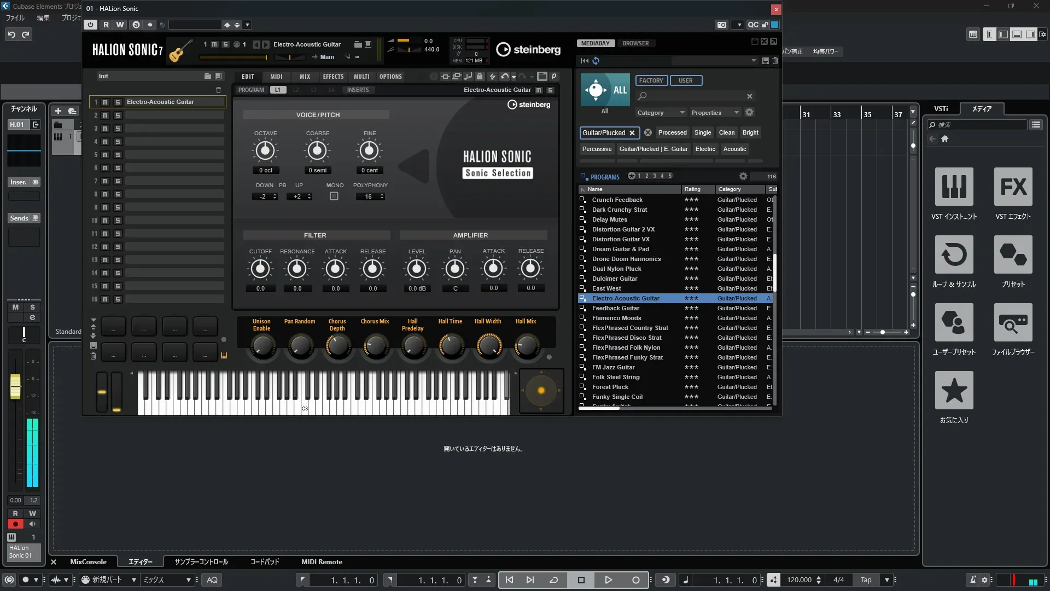
Task: Adjust the Hall Time quick control knob
Action: (451, 346)
